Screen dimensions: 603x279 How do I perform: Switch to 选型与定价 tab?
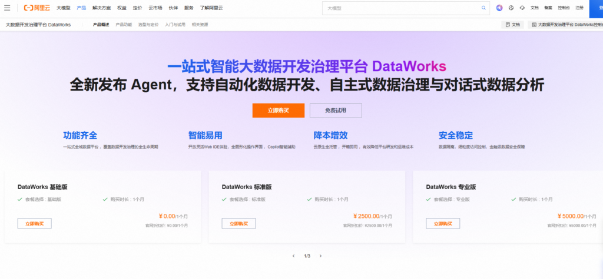pos(148,25)
